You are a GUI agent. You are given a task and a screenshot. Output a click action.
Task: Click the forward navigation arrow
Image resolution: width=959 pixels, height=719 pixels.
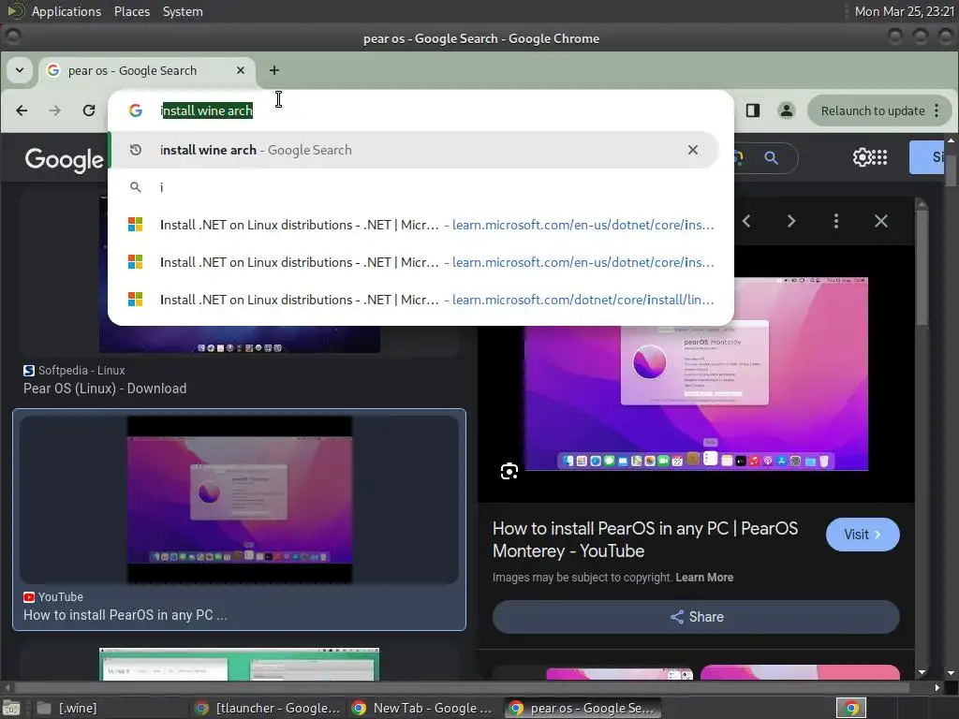[x=55, y=110]
